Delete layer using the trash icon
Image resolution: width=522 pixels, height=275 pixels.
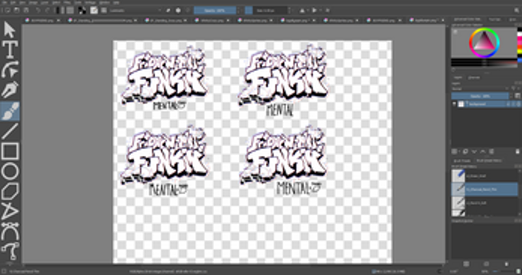(517, 152)
